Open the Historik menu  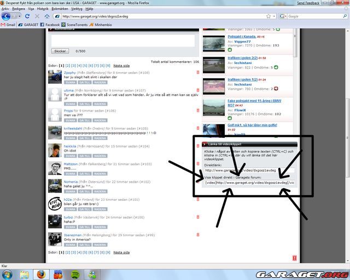tap(43, 9)
